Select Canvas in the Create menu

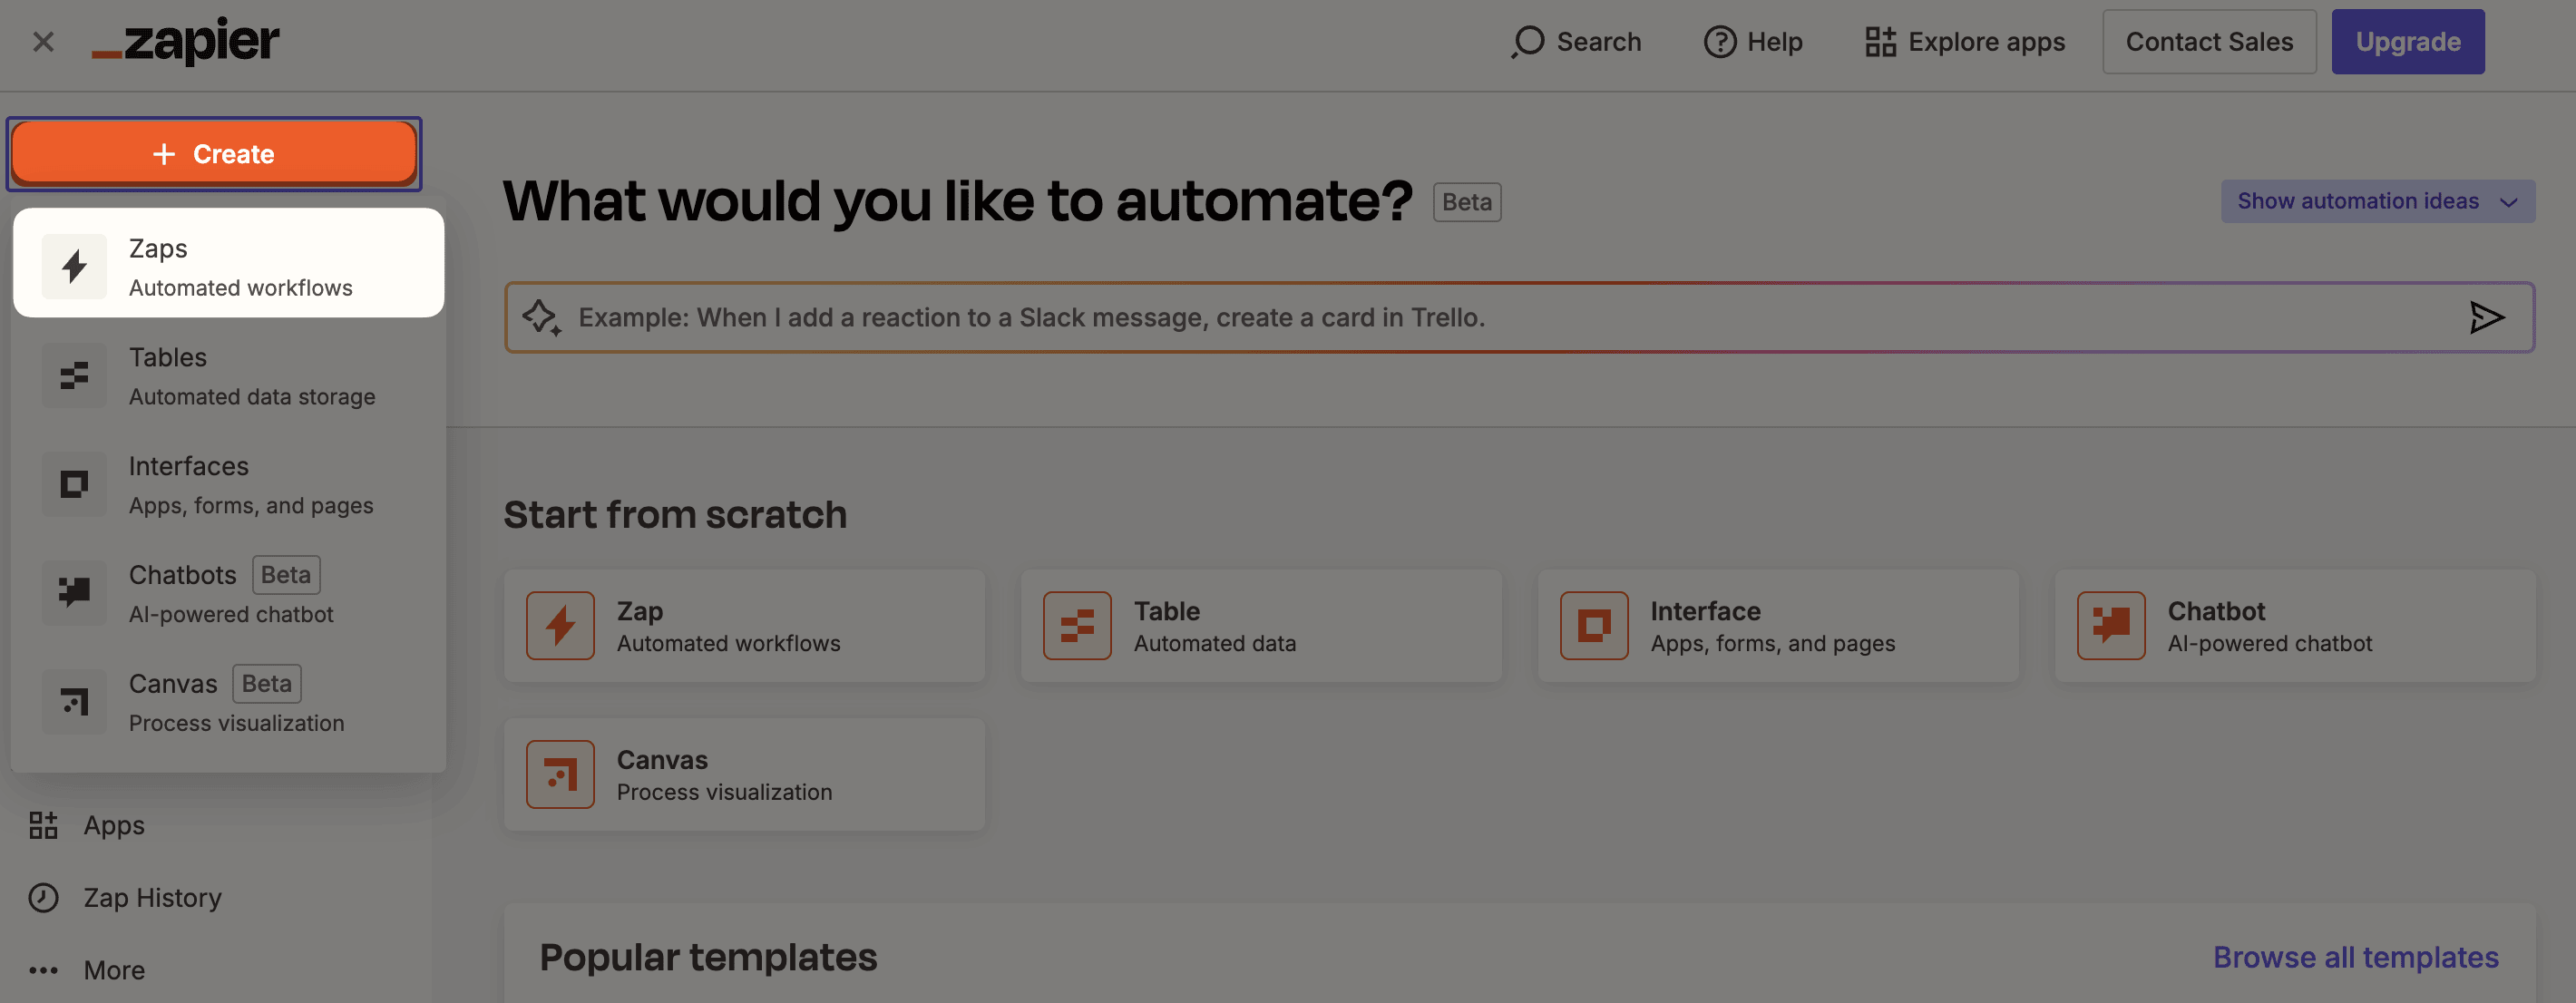(x=228, y=703)
